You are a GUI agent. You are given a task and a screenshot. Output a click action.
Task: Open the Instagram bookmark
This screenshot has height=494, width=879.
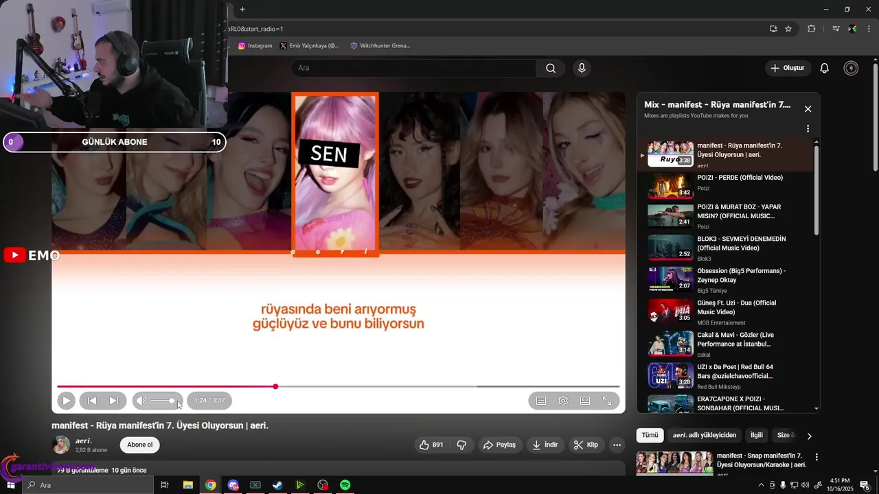click(255, 46)
